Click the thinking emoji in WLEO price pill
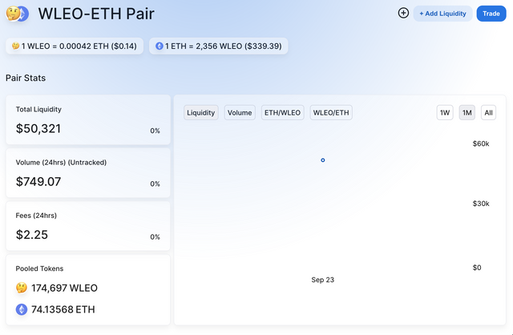Image resolution: width=513 pixels, height=335 pixels. click(15, 46)
